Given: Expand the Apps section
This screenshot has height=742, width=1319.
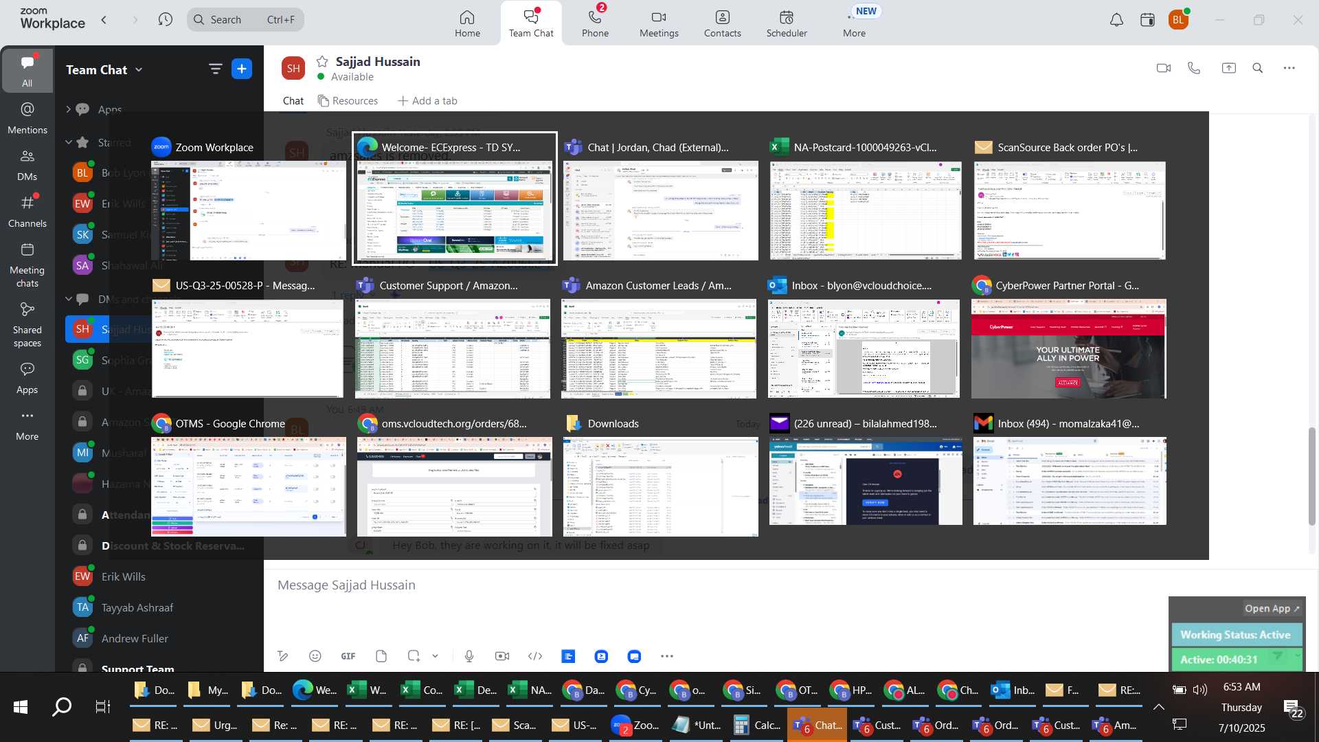Looking at the screenshot, I should 68,109.
